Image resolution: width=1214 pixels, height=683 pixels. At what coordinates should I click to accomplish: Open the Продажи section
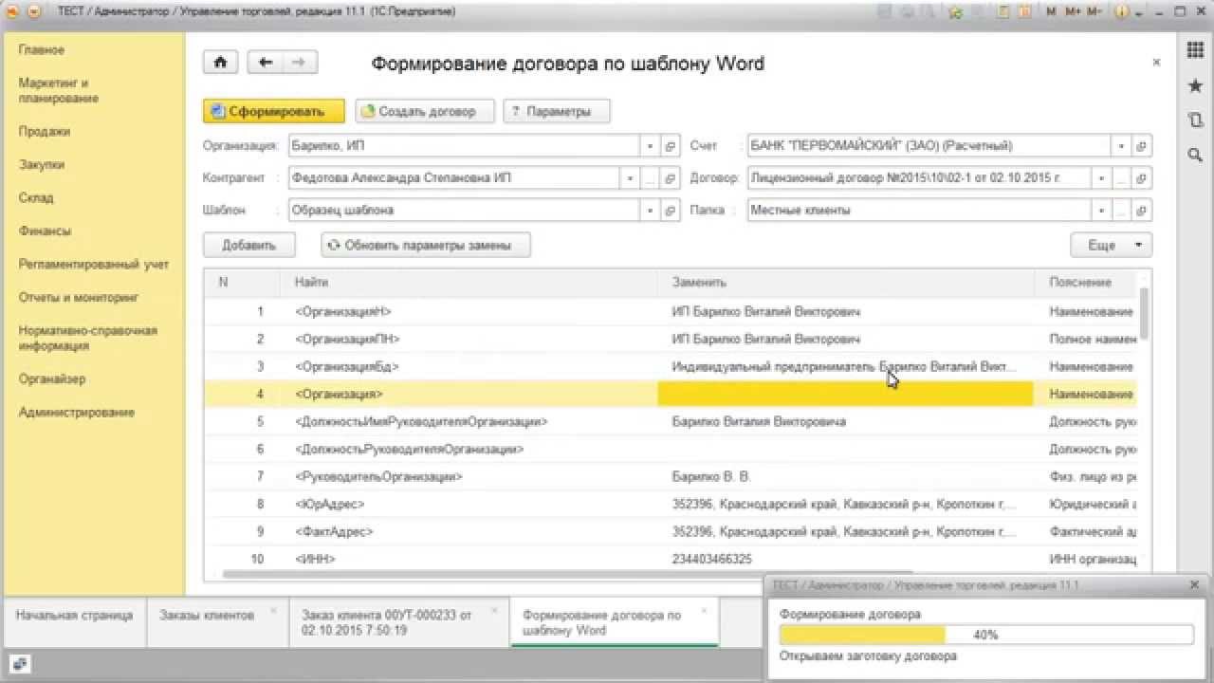45,132
